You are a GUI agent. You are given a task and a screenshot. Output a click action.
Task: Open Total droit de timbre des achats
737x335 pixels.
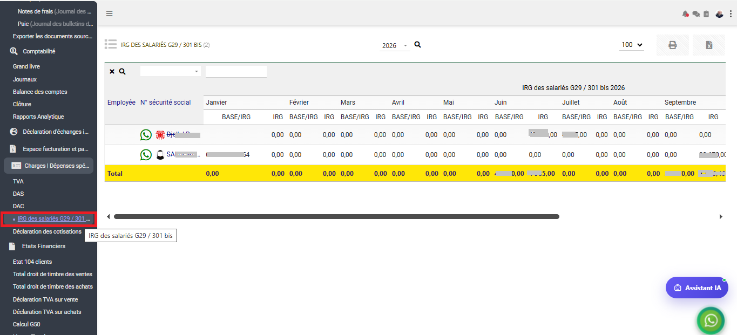(x=53, y=286)
